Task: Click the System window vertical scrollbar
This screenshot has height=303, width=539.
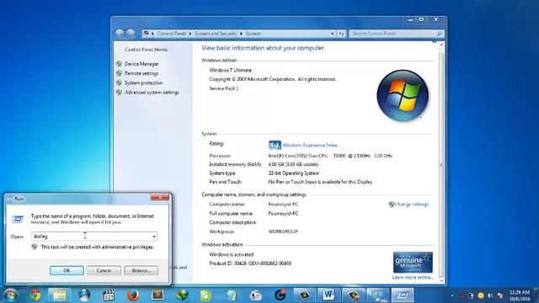Action: [441, 165]
